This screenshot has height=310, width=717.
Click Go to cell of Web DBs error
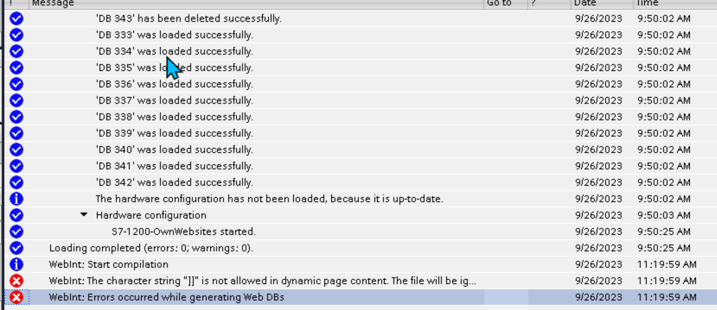[505, 297]
